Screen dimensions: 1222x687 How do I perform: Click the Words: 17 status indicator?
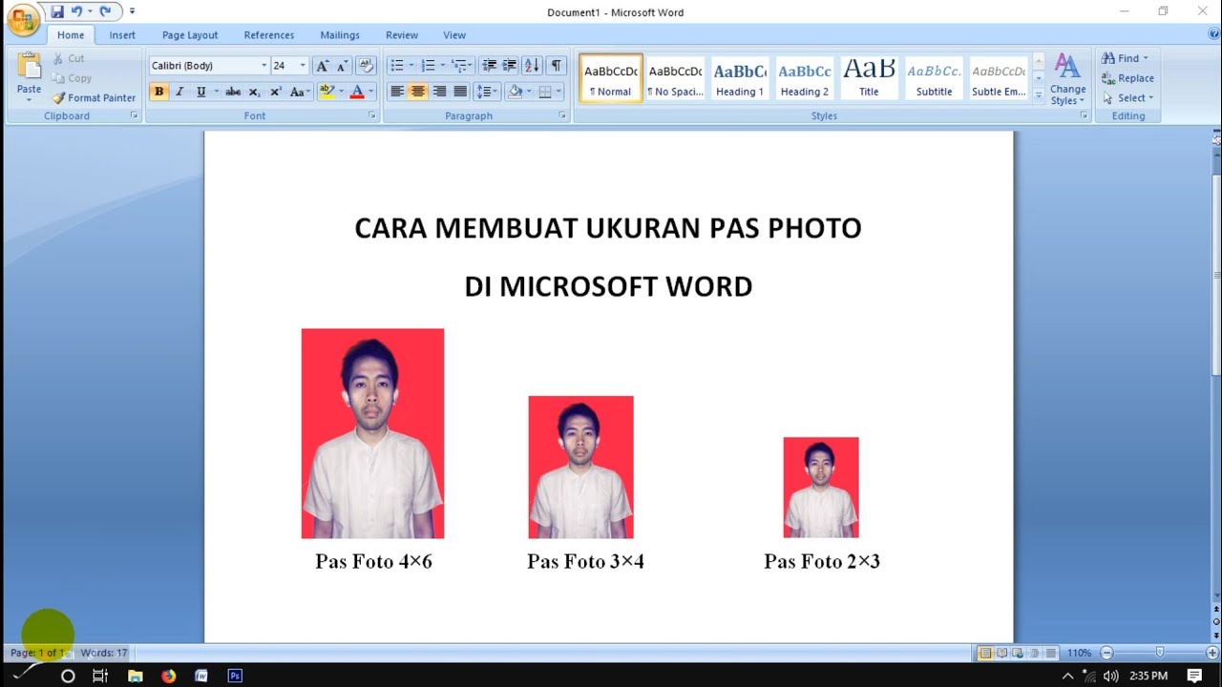[x=103, y=653]
